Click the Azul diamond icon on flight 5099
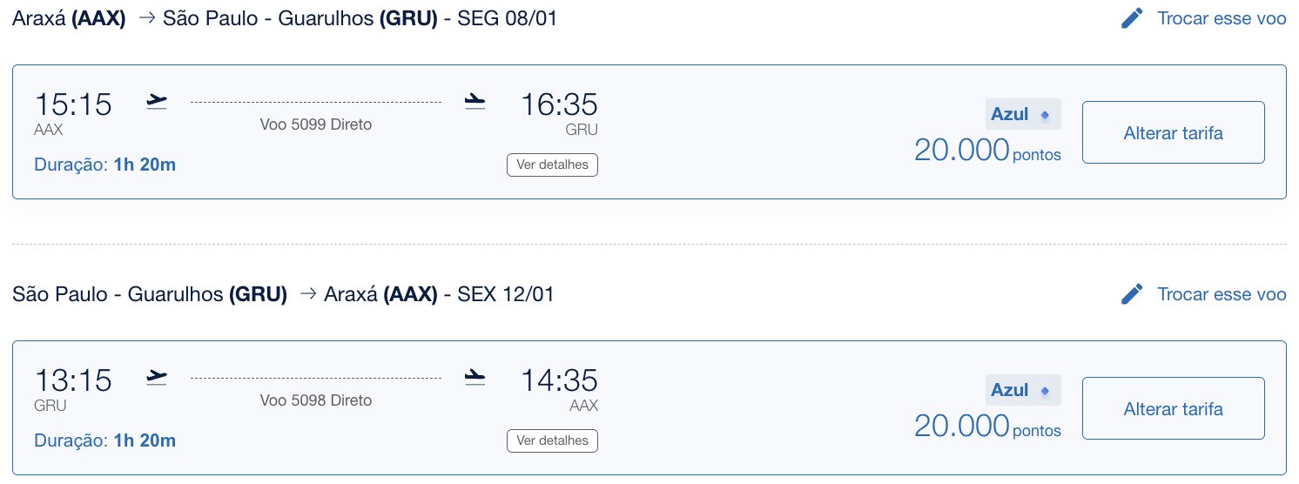This screenshot has width=1299, height=484. (1046, 115)
